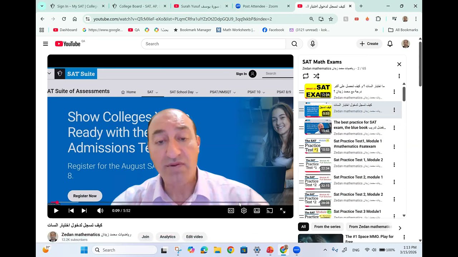
Task: Cast the video with Play on TV icon
Action: point(270,211)
